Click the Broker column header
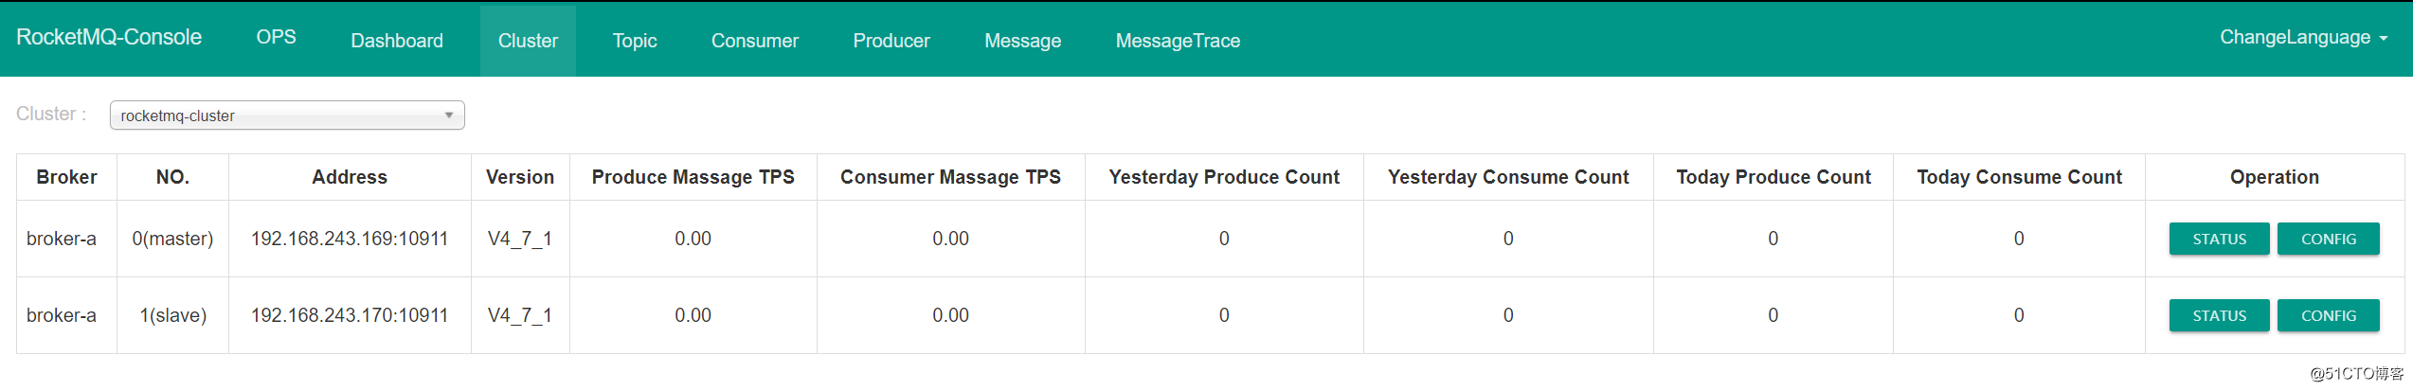2413x391 pixels. (66, 177)
